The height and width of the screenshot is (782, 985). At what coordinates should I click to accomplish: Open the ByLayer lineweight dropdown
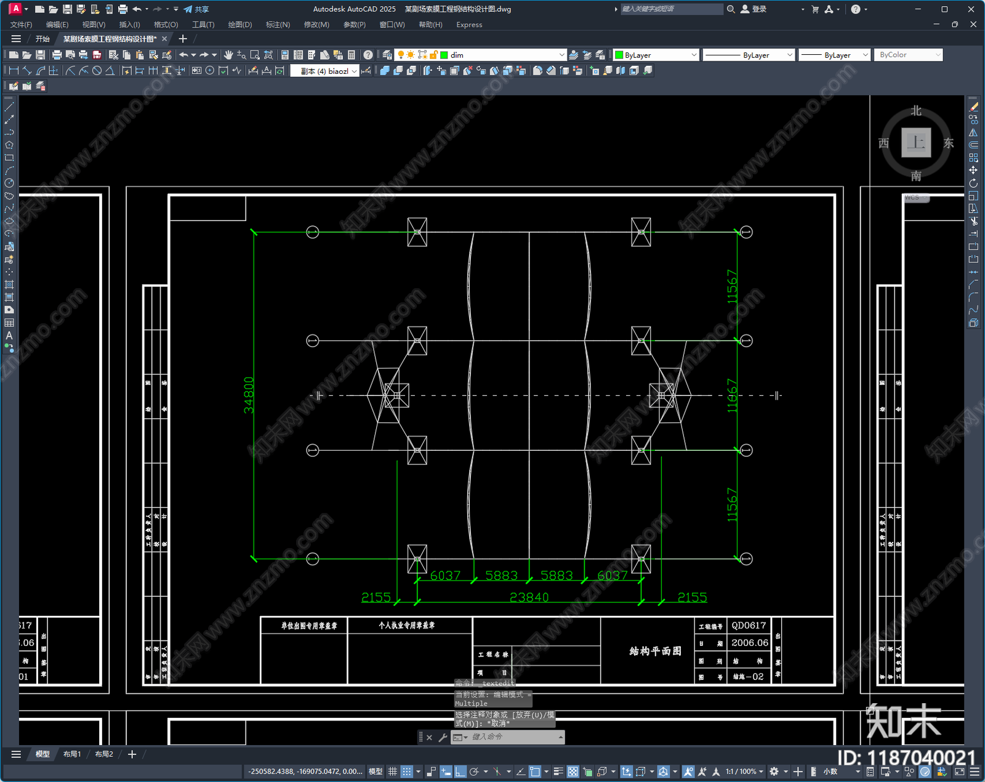834,55
